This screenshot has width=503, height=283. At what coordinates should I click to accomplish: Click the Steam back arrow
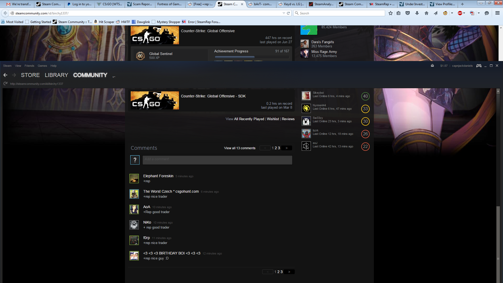tap(5, 75)
